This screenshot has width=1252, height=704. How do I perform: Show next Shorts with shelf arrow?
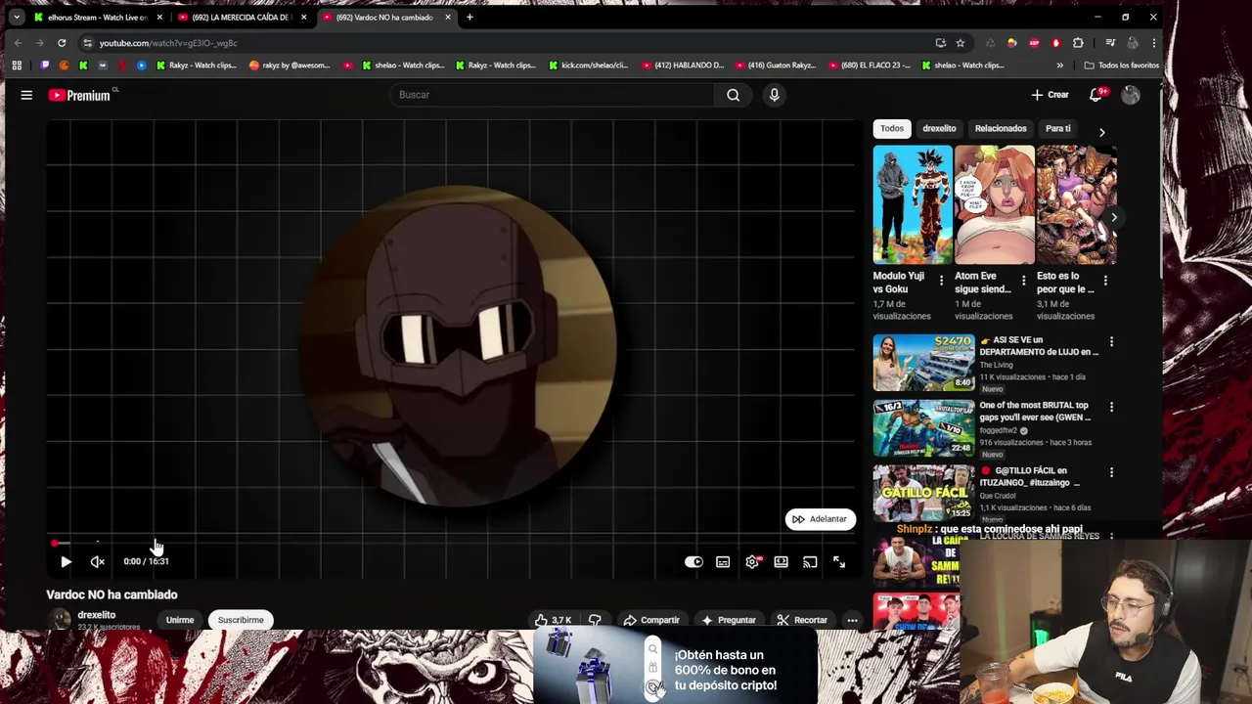pos(1113,217)
